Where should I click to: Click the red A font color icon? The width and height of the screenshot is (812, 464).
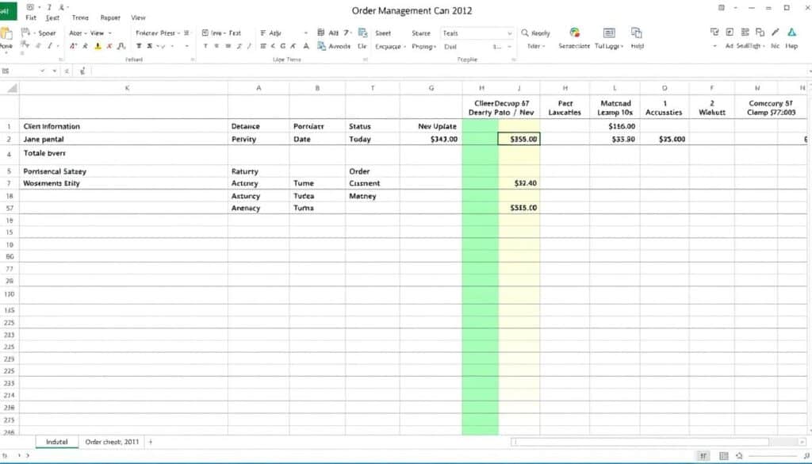[73, 47]
